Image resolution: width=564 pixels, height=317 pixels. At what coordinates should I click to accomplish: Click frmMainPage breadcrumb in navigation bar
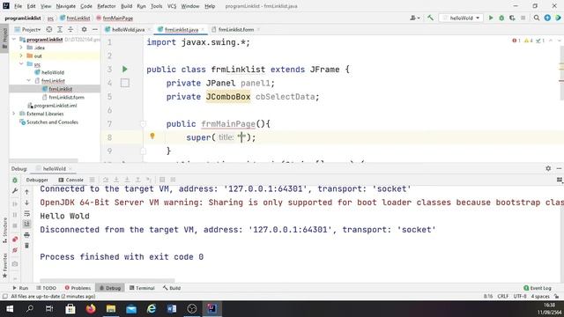click(115, 18)
